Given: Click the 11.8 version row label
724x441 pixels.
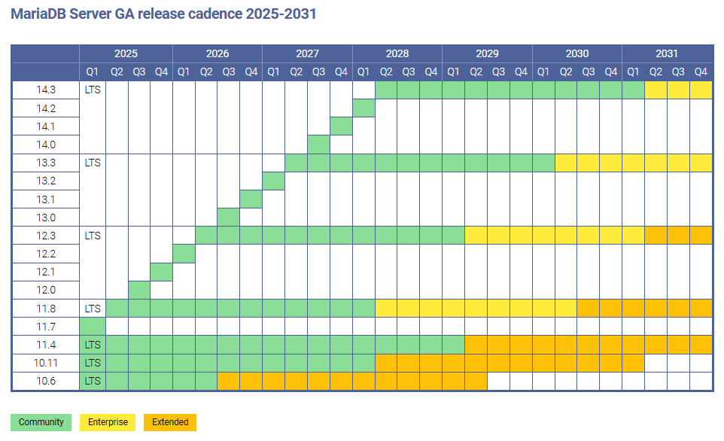Looking at the screenshot, I should [x=46, y=308].
